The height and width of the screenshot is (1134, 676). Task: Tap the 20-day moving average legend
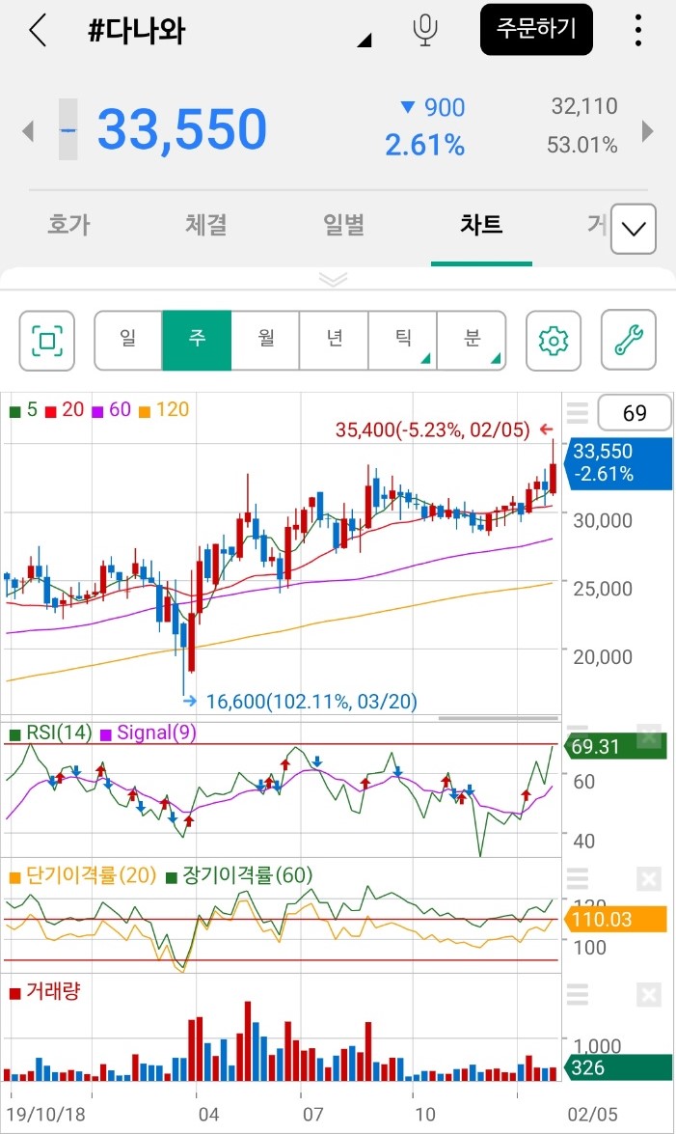click(65, 410)
